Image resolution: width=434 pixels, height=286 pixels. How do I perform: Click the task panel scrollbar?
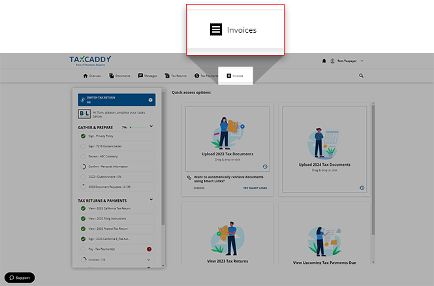coord(163,159)
